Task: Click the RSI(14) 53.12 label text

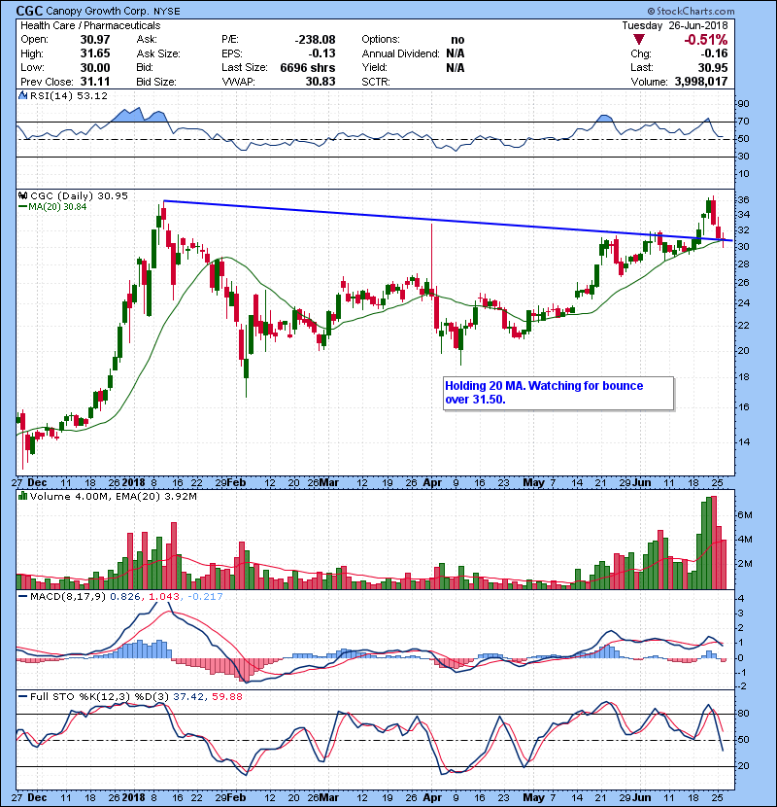Action: 69,95
